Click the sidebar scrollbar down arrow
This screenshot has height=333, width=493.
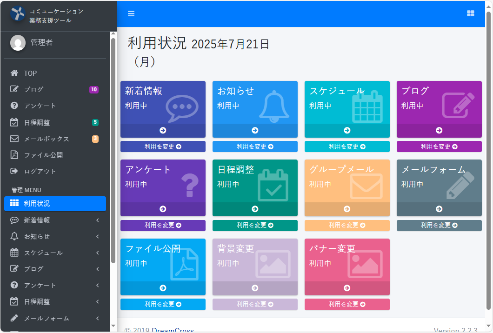click(113, 326)
